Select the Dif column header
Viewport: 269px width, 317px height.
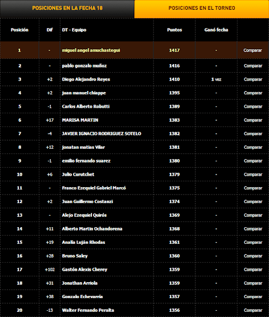click(50, 30)
